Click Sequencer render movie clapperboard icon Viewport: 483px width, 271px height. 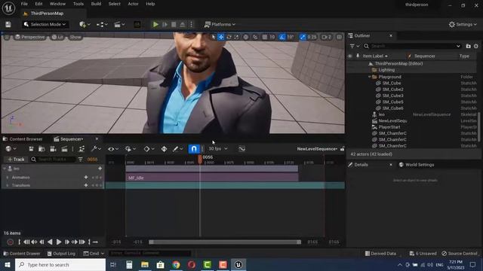tap(64, 149)
